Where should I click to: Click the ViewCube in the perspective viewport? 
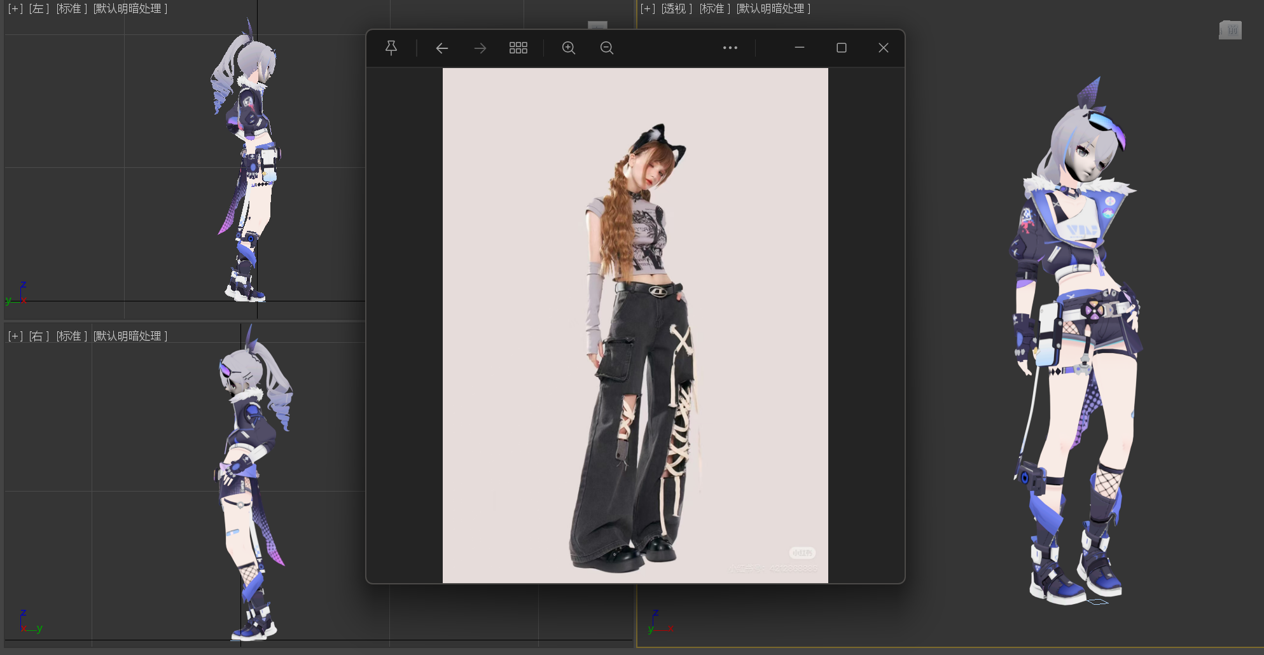1230,30
